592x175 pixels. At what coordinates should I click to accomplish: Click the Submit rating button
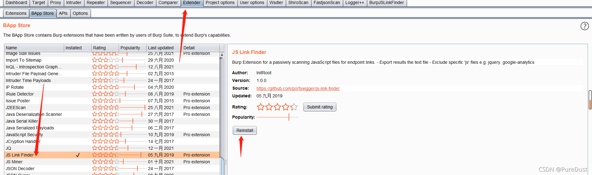[320, 107]
